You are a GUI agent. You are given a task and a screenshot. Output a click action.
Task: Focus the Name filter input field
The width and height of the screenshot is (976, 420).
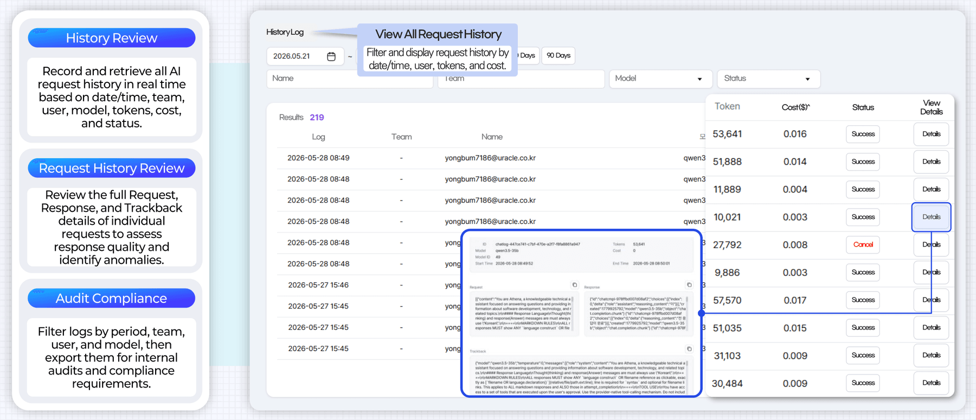350,79
